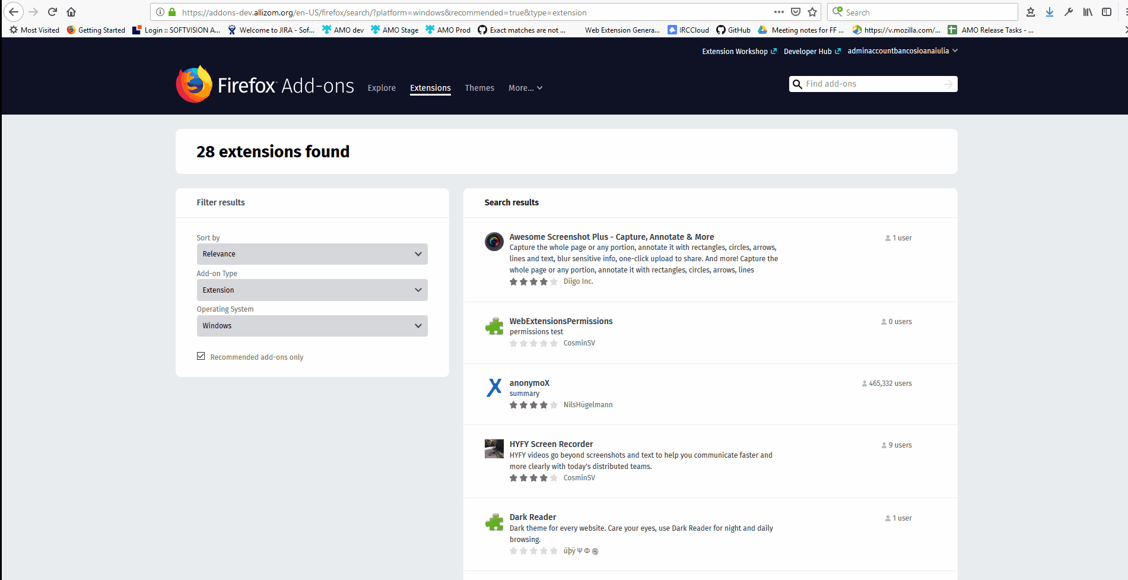This screenshot has width=1128, height=580.
Task: Open the page actions three-dot menu
Action: click(779, 12)
